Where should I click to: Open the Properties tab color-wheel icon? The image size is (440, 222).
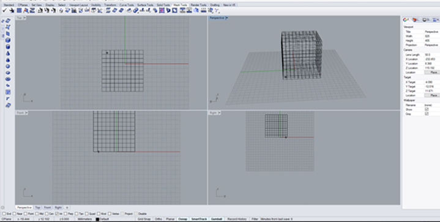406,20
